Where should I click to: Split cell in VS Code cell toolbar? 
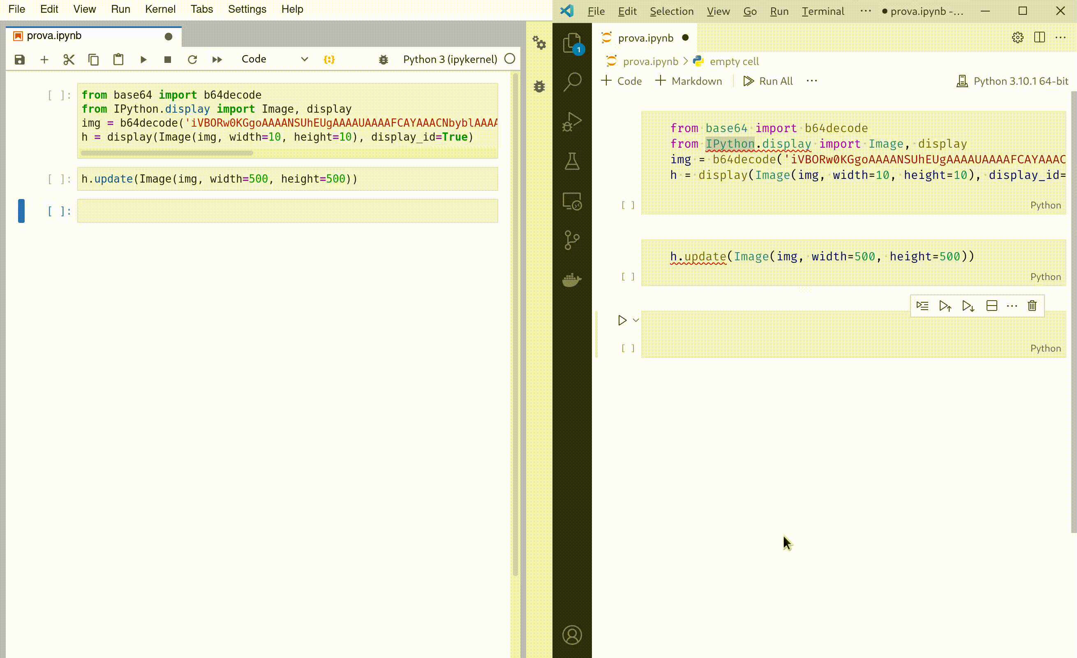(992, 306)
